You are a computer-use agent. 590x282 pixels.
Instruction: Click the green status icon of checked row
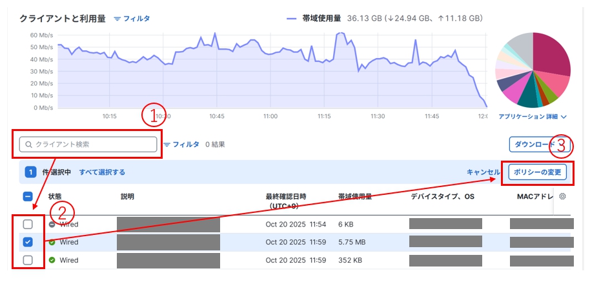(x=52, y=243)
